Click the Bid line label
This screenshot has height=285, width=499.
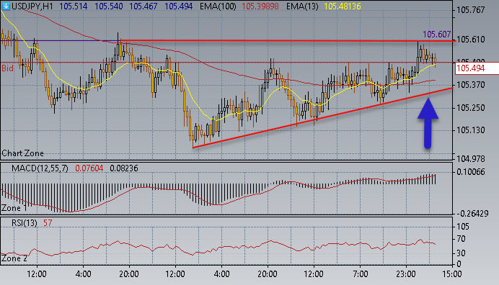[8, 68]
